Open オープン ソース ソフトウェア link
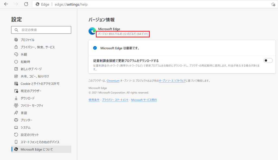 click(x=172, y=81)
